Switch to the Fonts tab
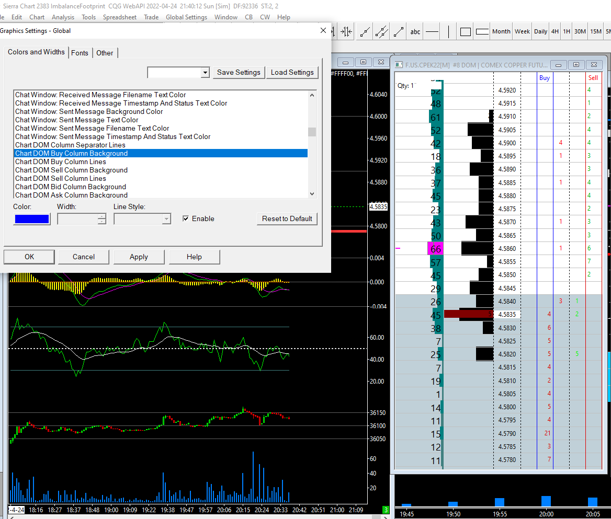The height and width of the screenshot is (519, 611). [x=80, y=53]
